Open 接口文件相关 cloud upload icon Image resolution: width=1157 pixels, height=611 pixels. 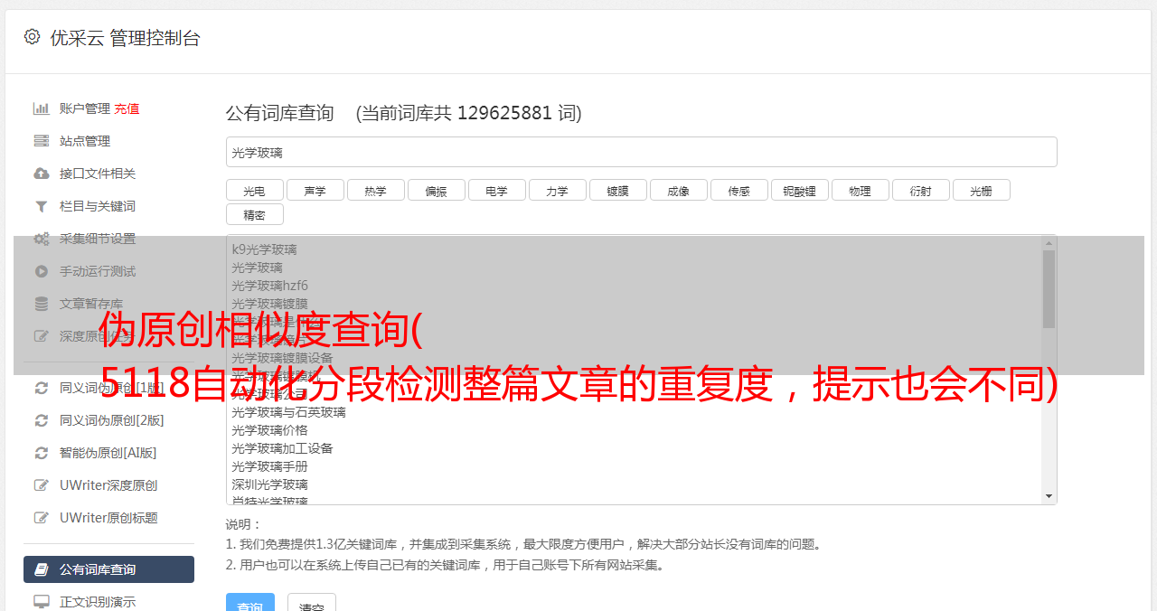[42, 174]
